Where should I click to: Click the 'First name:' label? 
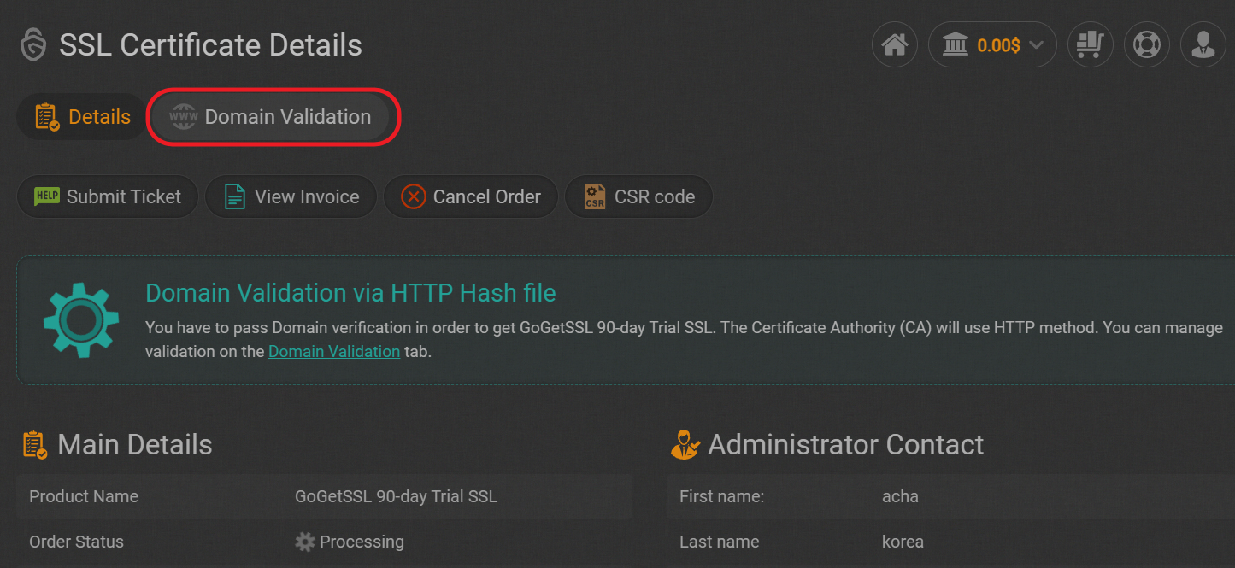click(x=721, y=496)
